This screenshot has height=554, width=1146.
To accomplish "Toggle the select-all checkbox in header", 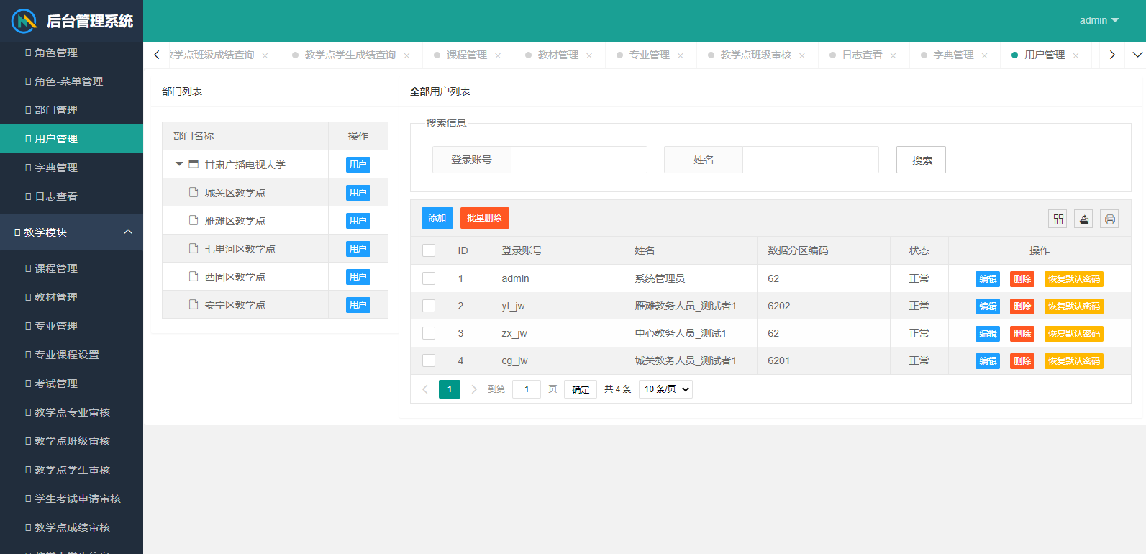I will (429, 250).
